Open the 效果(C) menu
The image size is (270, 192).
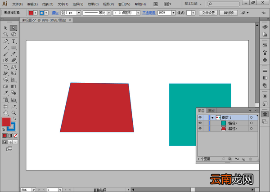93,4
